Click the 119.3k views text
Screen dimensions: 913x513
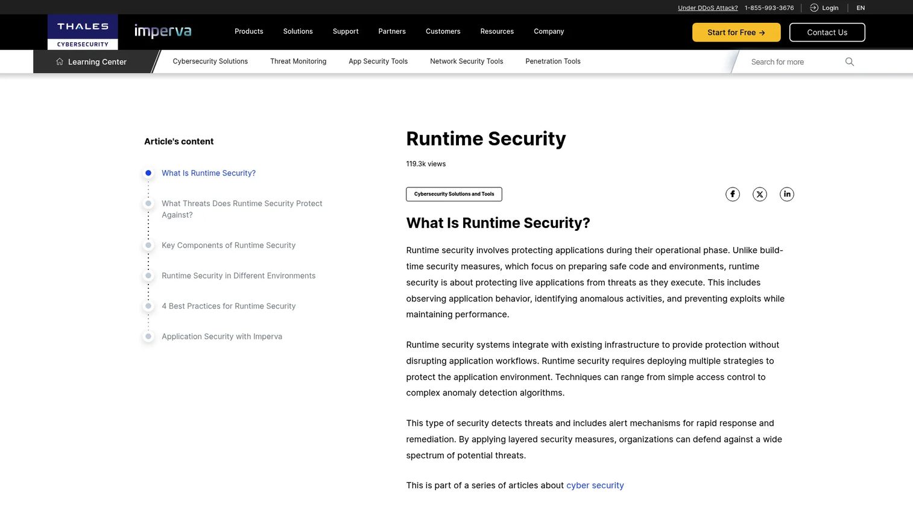click(x=426, y=164)
